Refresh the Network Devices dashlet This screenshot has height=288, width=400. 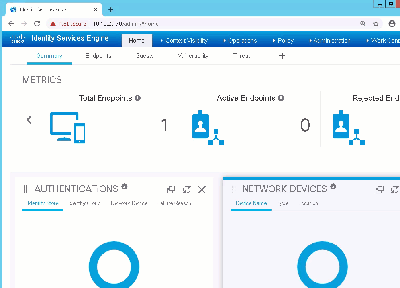(x=395, y=189)
